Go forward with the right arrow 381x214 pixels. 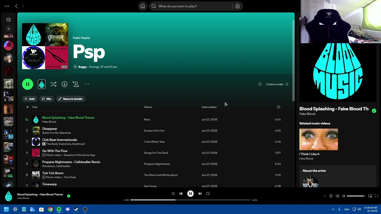click(x=23, y=6)
